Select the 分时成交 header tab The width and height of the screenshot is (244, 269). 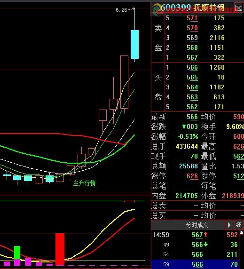tap(197, 225)
